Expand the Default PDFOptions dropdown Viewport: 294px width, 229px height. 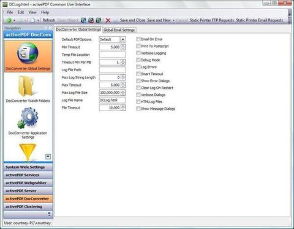click(123, 39)
